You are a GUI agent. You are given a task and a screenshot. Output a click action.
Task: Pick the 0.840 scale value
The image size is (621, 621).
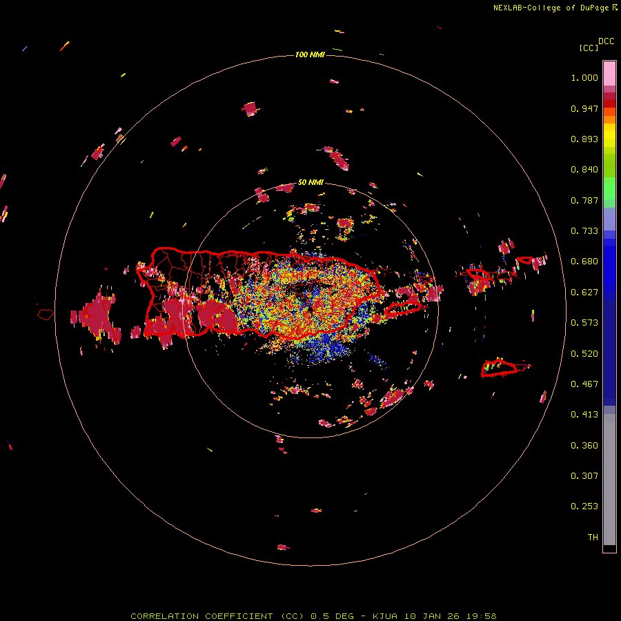(584, 170)
